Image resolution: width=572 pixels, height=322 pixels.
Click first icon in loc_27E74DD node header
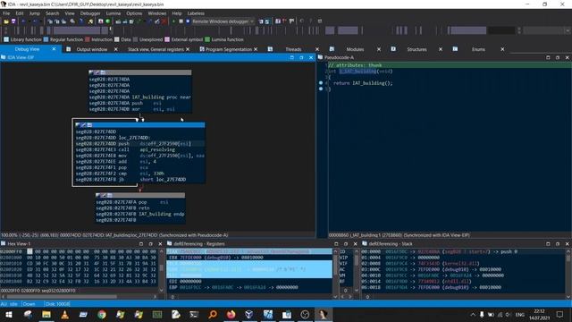point(78,125)
